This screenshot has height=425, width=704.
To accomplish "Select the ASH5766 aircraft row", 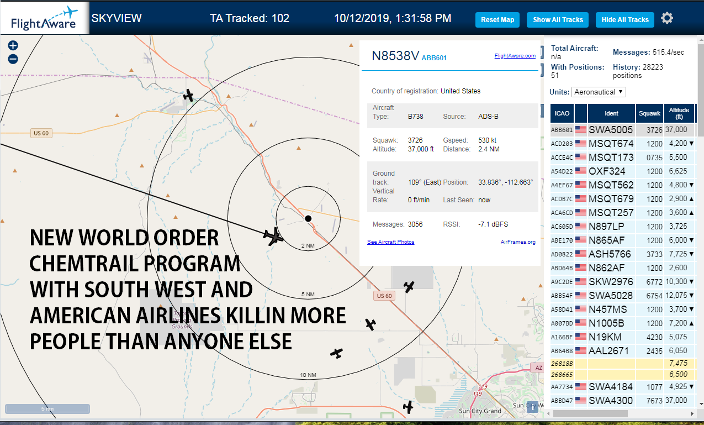I will (x=622, y=254).
